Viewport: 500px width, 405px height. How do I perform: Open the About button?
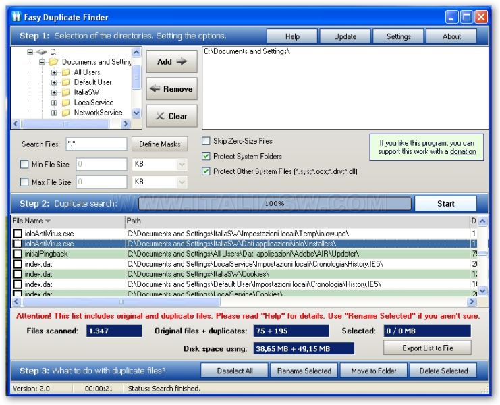(451, 36)
